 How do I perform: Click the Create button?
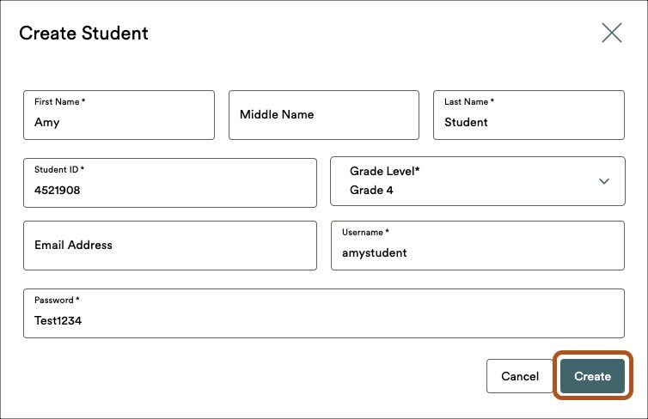593,376
